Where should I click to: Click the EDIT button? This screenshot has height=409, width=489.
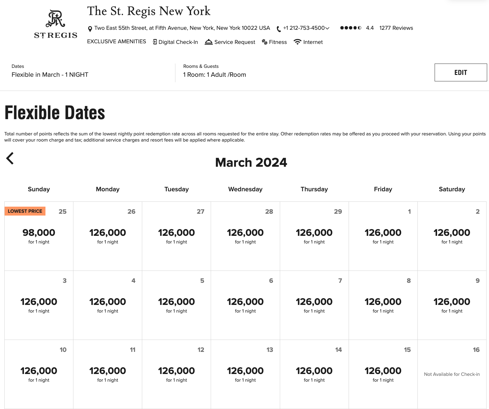pos(461,72)
